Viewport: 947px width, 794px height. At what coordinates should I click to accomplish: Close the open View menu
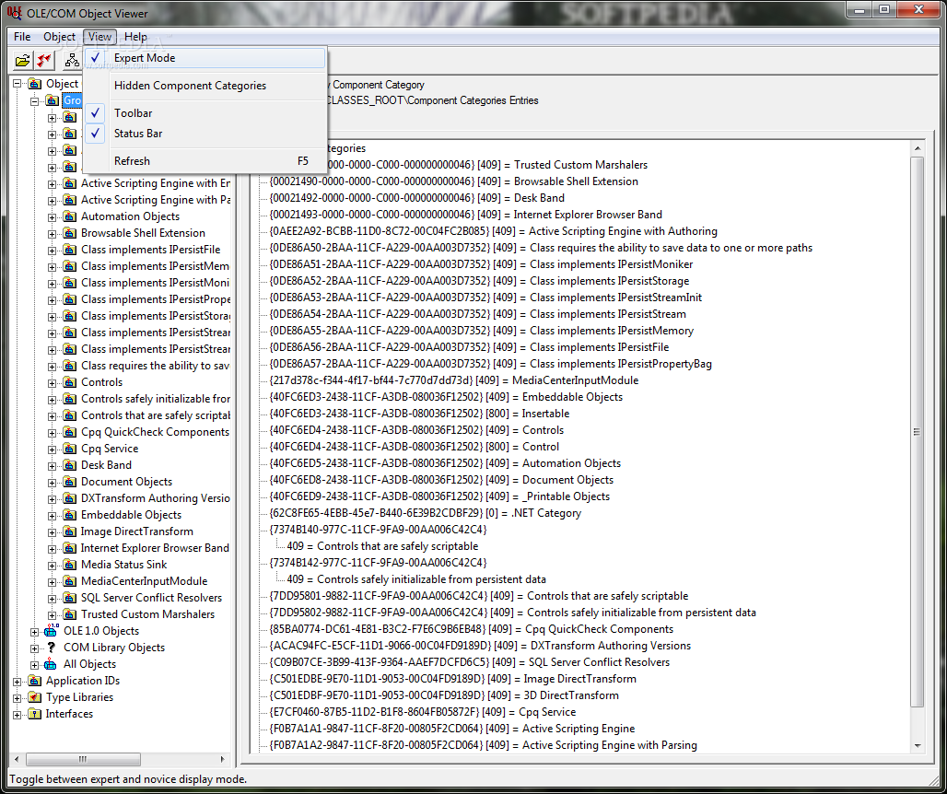point(99,37)
